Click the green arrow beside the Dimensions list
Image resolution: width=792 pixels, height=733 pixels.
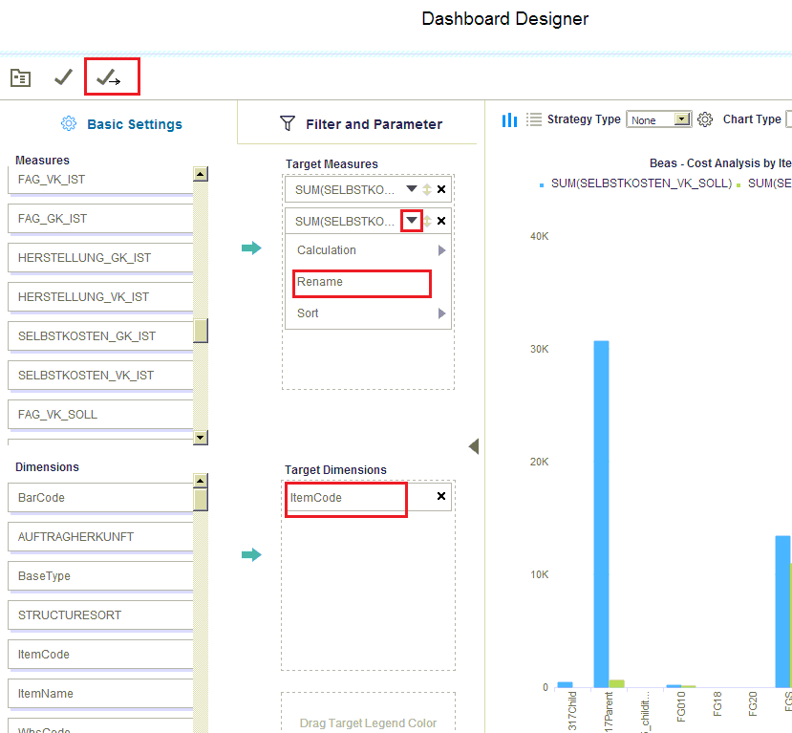coord(251,554)
